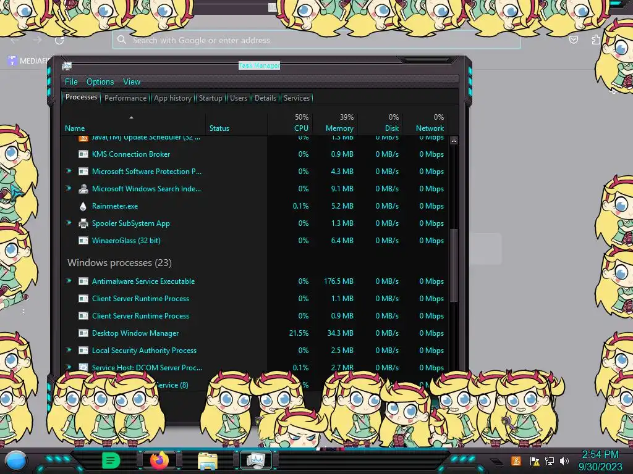Click Antimalware 176.5 MB memory value

(338, 281)
